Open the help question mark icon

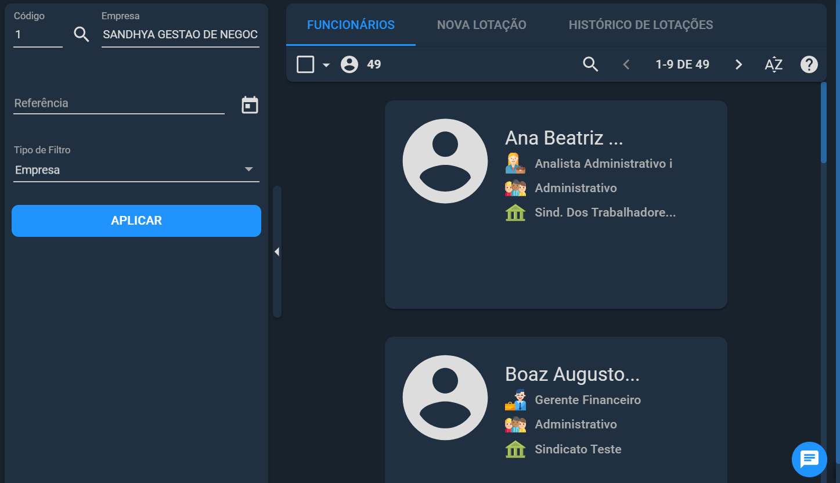point(809,64)
